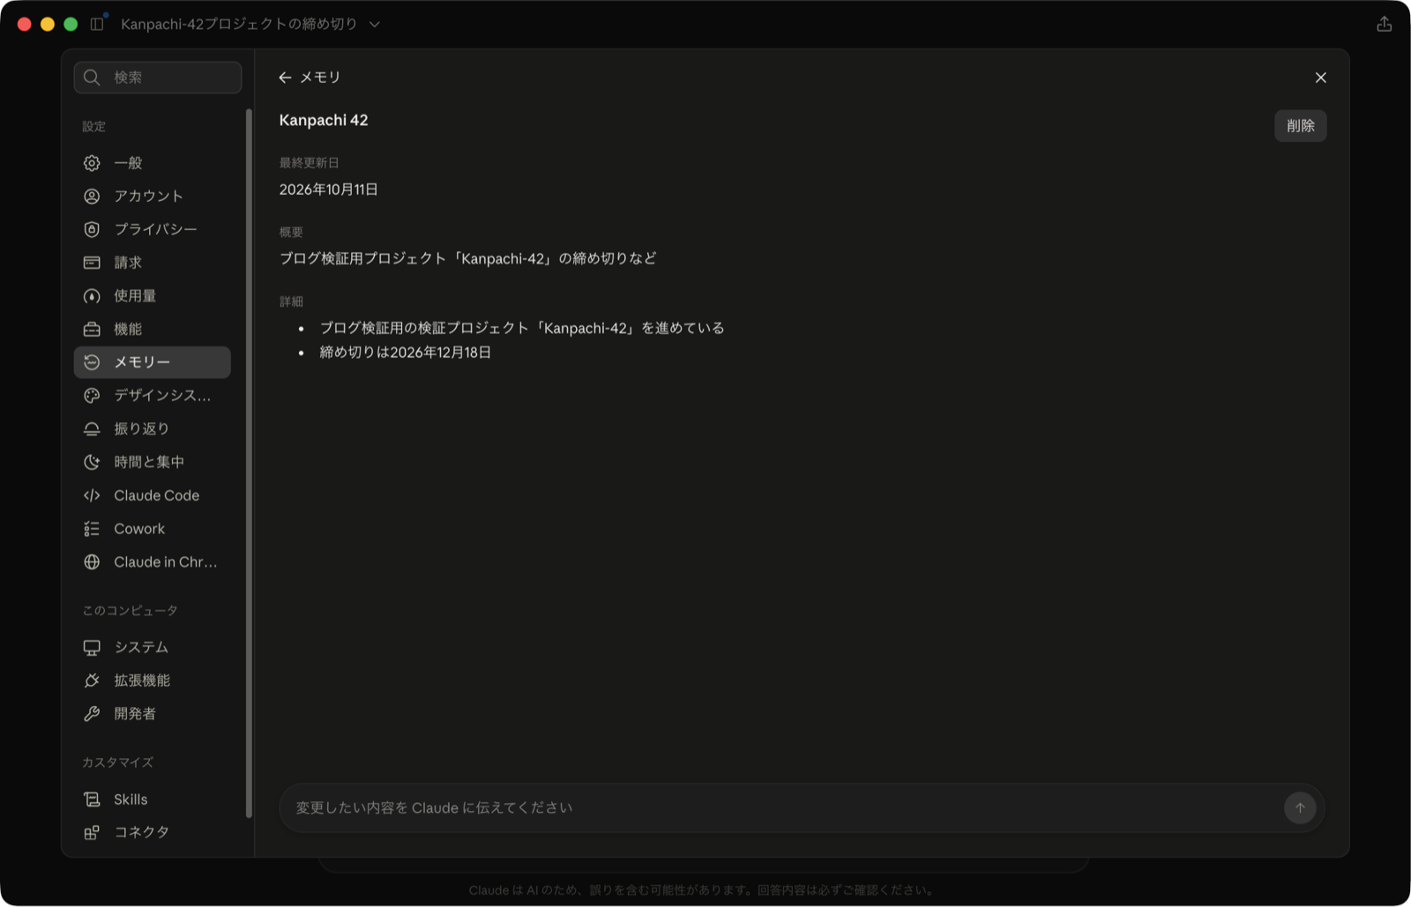Image resolution: width=1411 pixels, height=907 pixels.
Task: Click the Kanpachi 42 memory title
Action: [x=324, y=120]
